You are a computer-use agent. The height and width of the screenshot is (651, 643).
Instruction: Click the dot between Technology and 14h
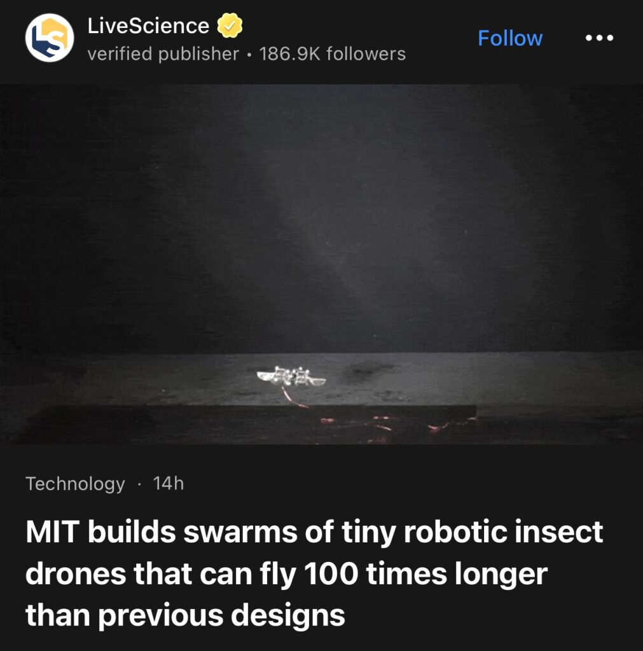139,484
